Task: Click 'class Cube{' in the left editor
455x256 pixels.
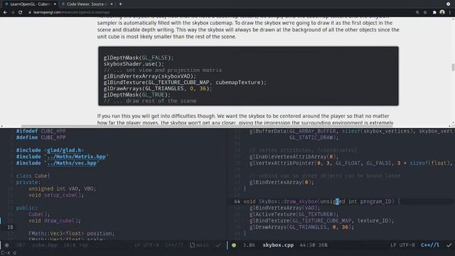Action: point(33,176)
